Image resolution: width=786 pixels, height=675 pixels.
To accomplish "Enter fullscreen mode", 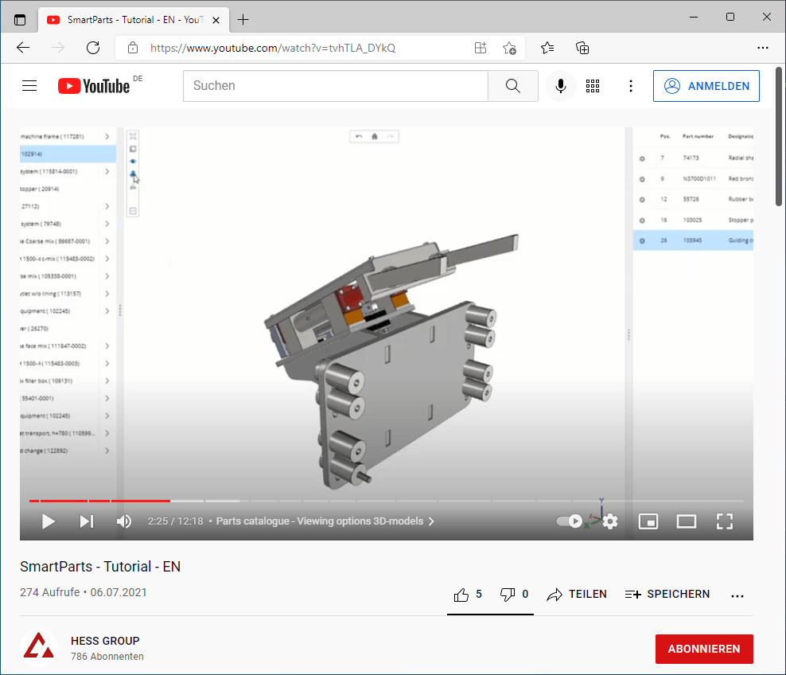I will [724, 521].
